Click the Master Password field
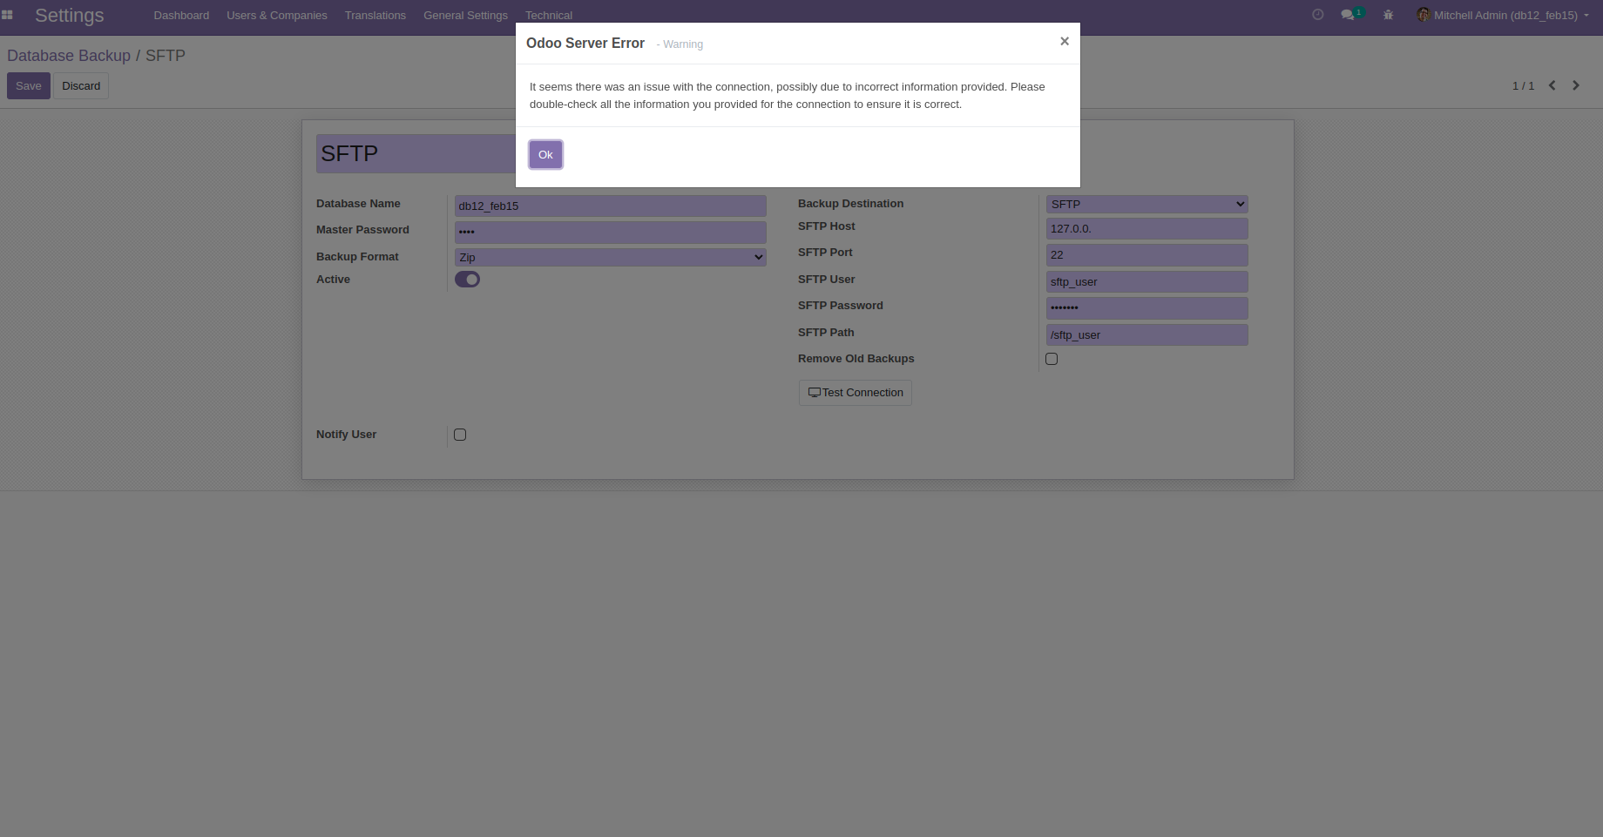This screenshot has width=1603, height=837. pos(611,233)
